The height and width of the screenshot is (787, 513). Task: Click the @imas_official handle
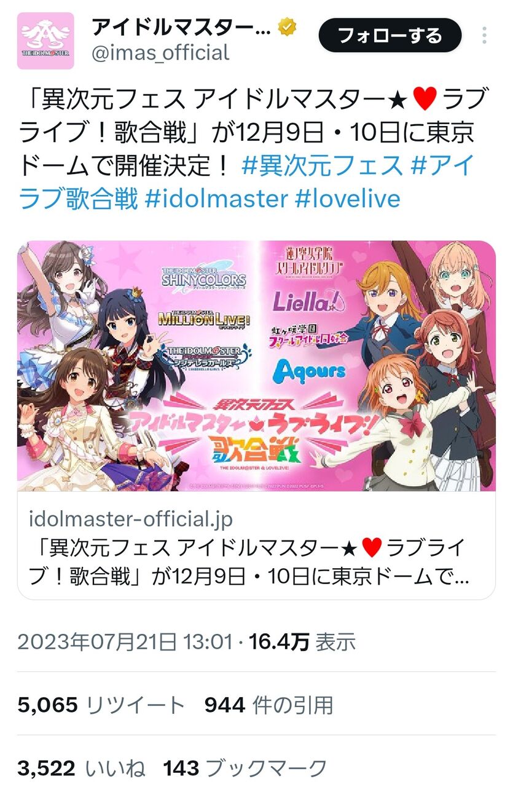160,53
